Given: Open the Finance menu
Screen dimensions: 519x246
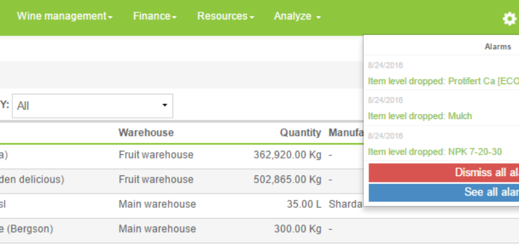Looking at the screenshot, I should point(154,16).
